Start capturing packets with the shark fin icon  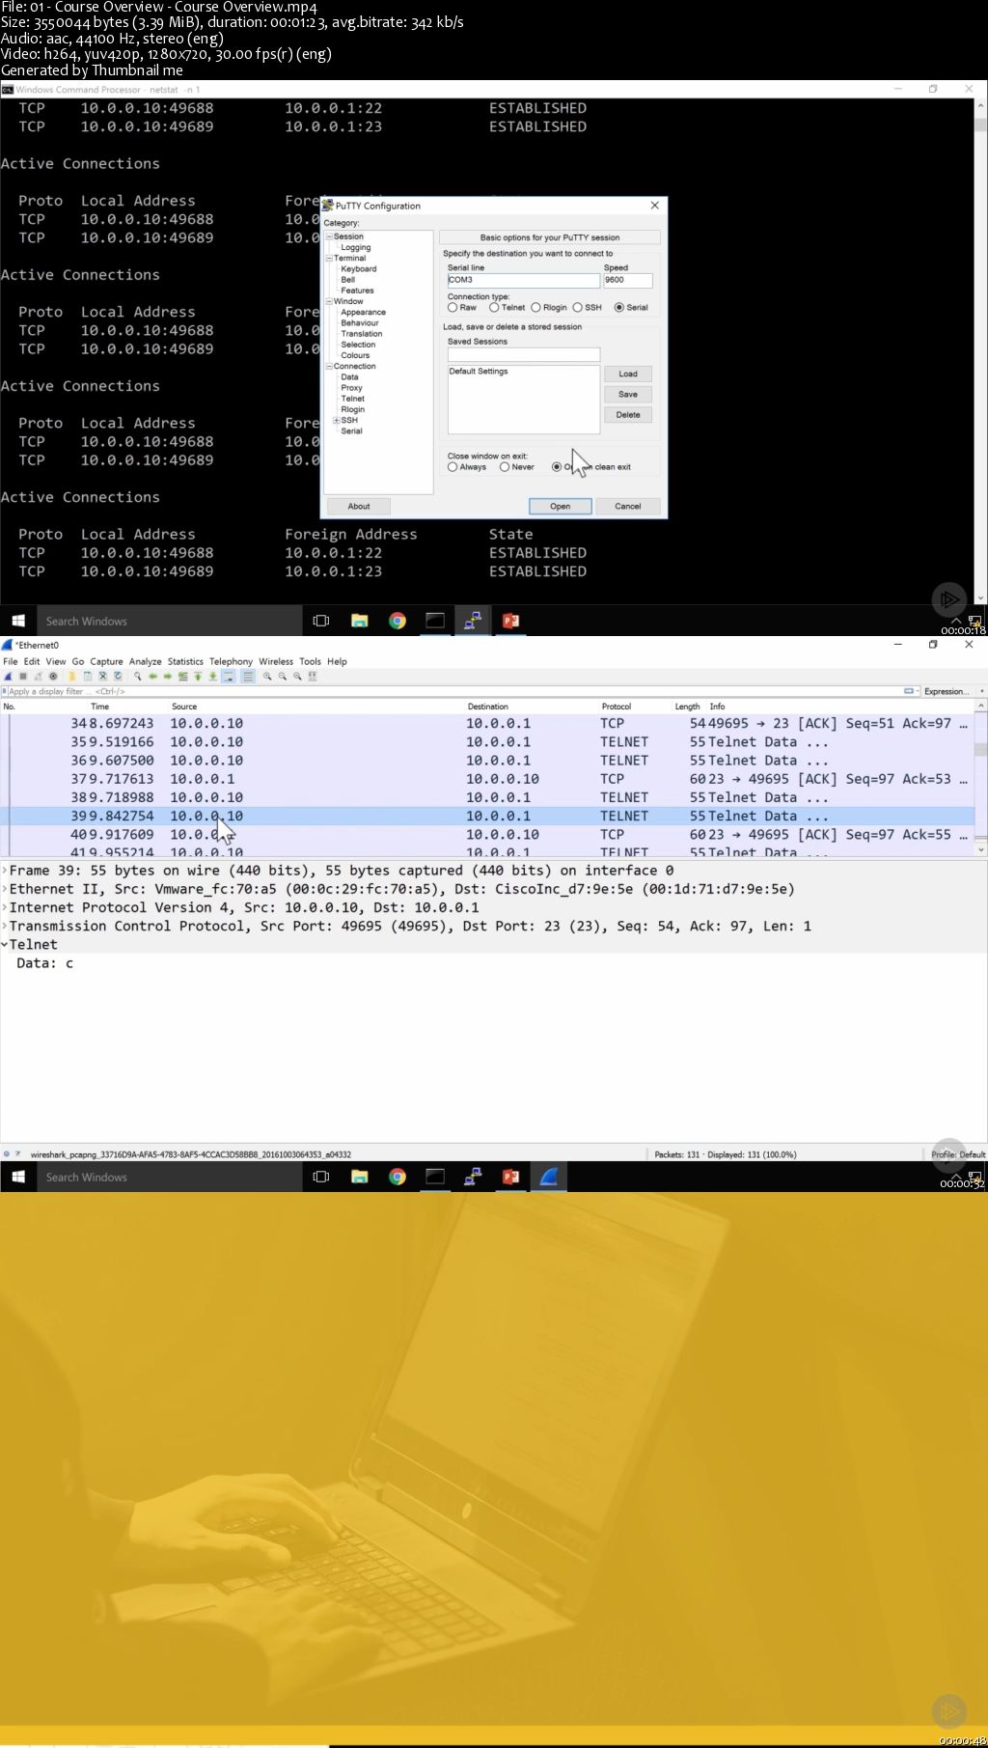click(9, 677)
